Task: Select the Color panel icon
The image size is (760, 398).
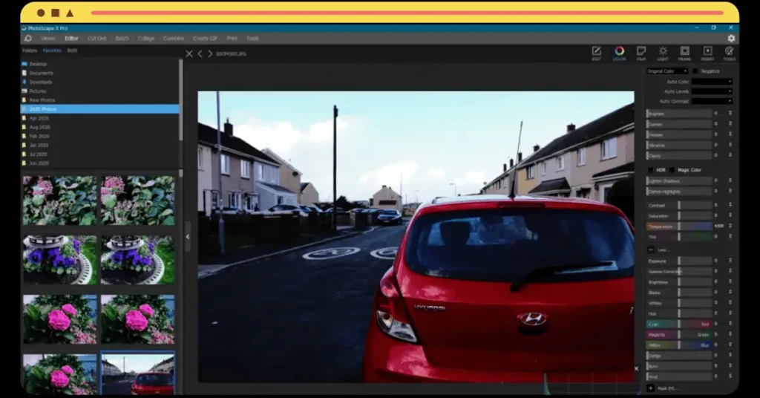Action: (x=619, y=53)
